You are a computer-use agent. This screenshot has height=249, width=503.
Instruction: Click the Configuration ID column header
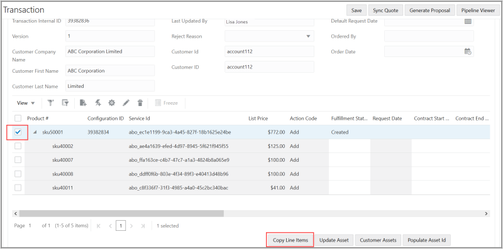(x=106, y=119)
